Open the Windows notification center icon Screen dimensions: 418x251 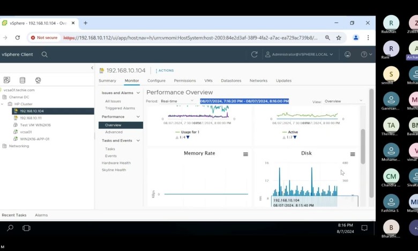point(364,228)
